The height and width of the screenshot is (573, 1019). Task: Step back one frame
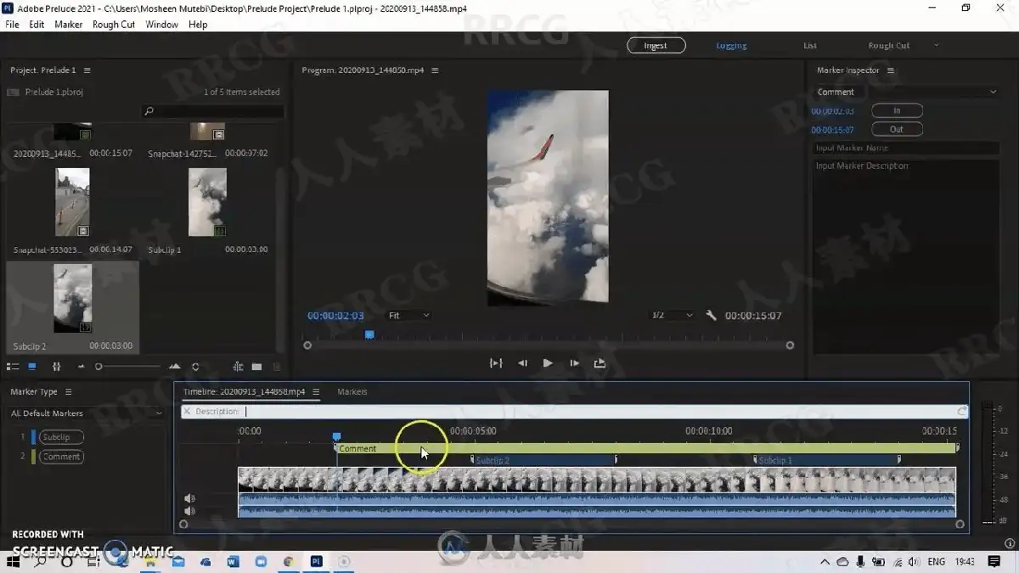pos(522,363)
